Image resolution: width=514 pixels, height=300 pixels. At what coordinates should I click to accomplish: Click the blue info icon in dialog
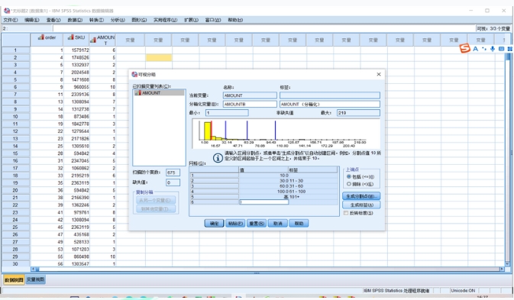click(218, 158)
